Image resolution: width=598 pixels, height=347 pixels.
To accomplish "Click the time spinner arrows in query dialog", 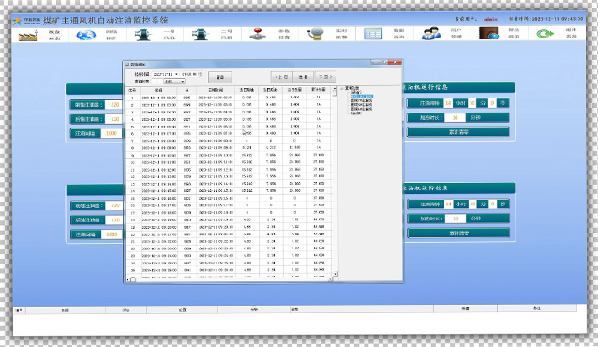I will [x=201, y=74].
